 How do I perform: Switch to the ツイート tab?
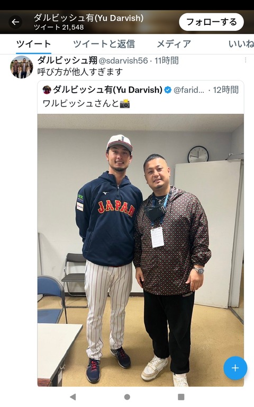(x=33, y=44)
